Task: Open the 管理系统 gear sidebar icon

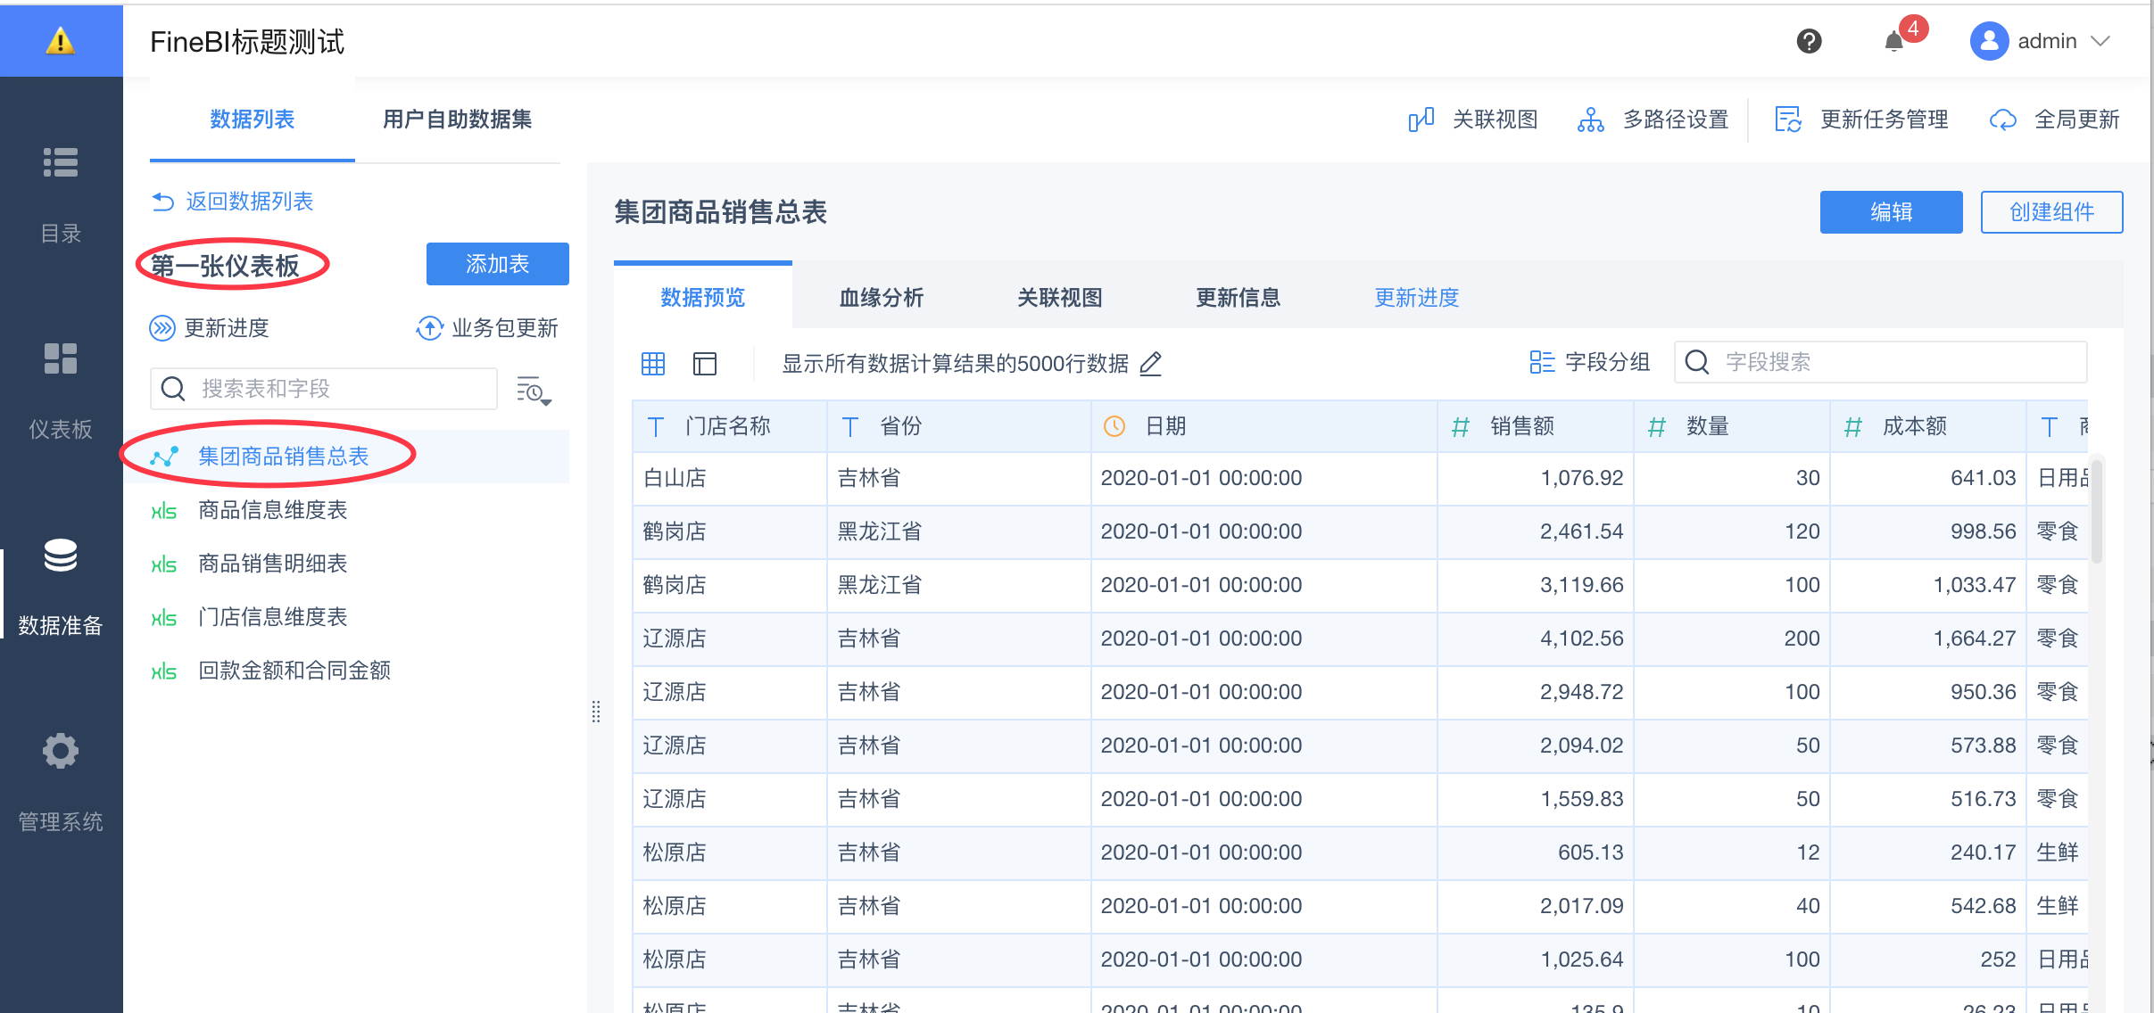Action: point(61,751)
